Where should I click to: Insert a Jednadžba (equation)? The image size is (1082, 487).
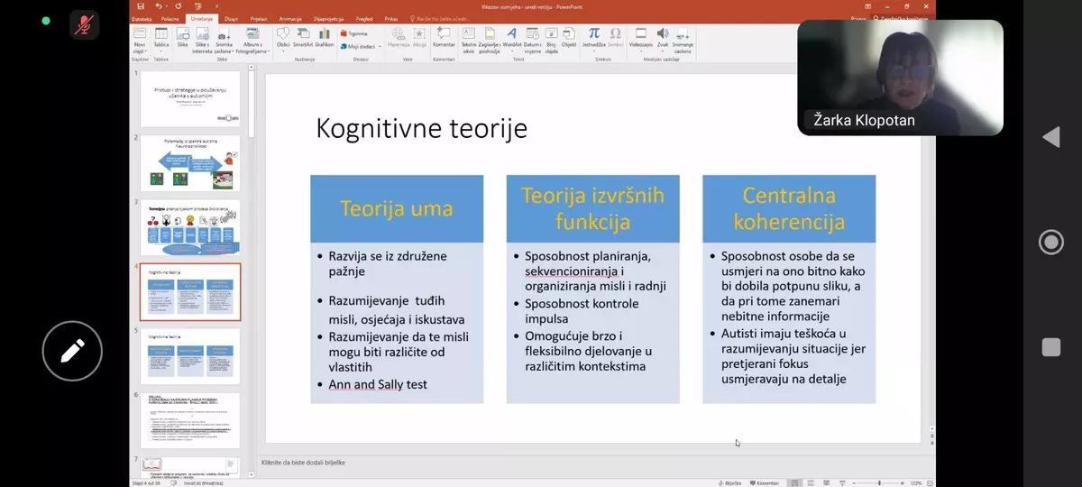tap(594, 38)
